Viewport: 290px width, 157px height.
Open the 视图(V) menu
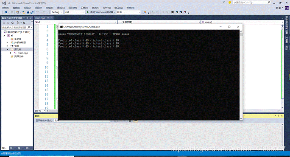pyautogui.click(x=27, y=8)
